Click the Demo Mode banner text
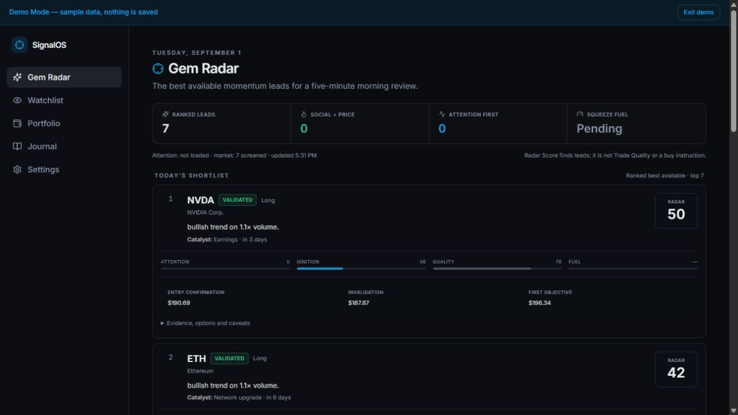 83,12
